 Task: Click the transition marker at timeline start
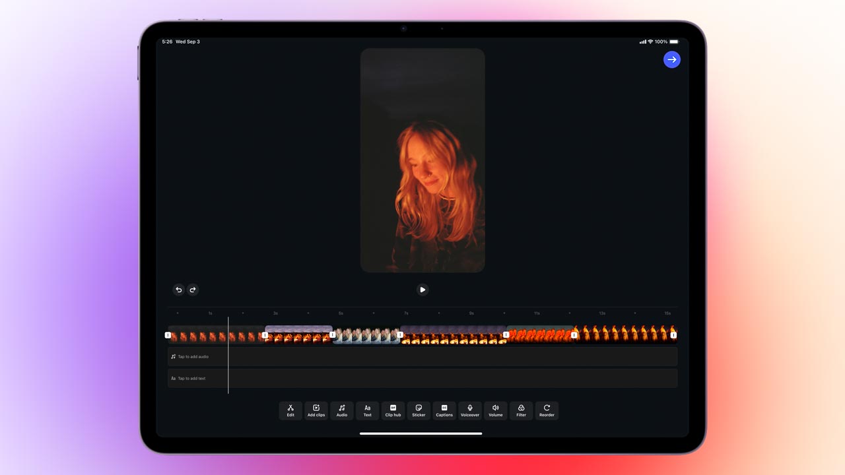click(168, 335)
